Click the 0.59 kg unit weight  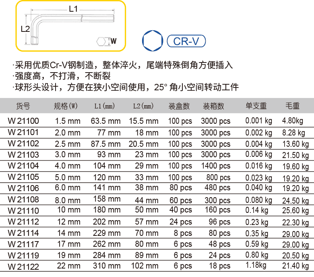point(257,244)
